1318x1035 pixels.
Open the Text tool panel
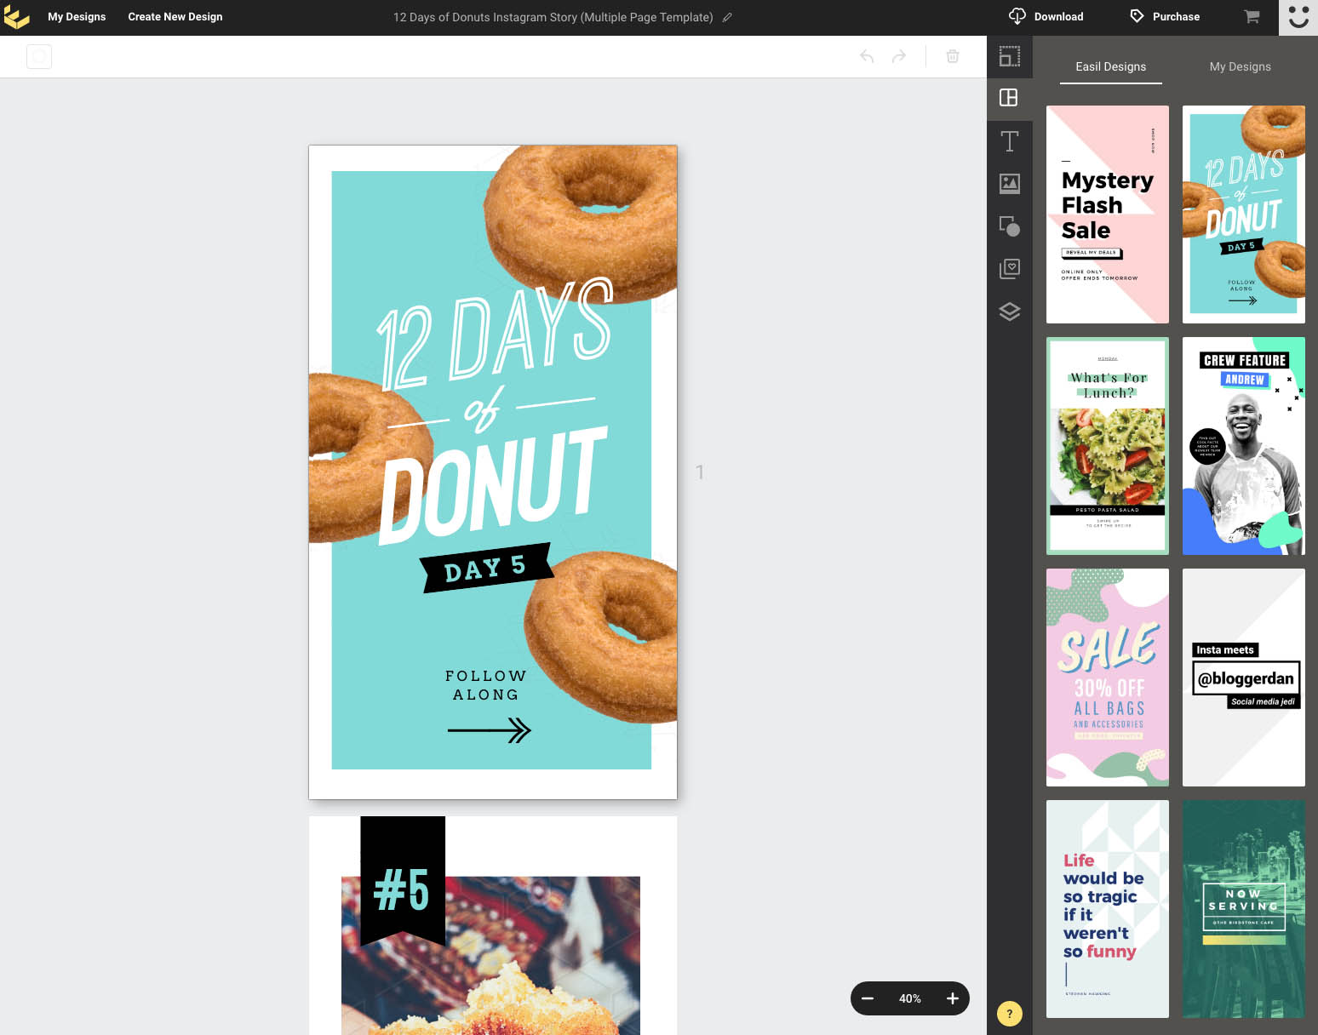(x=1009, y=141)
